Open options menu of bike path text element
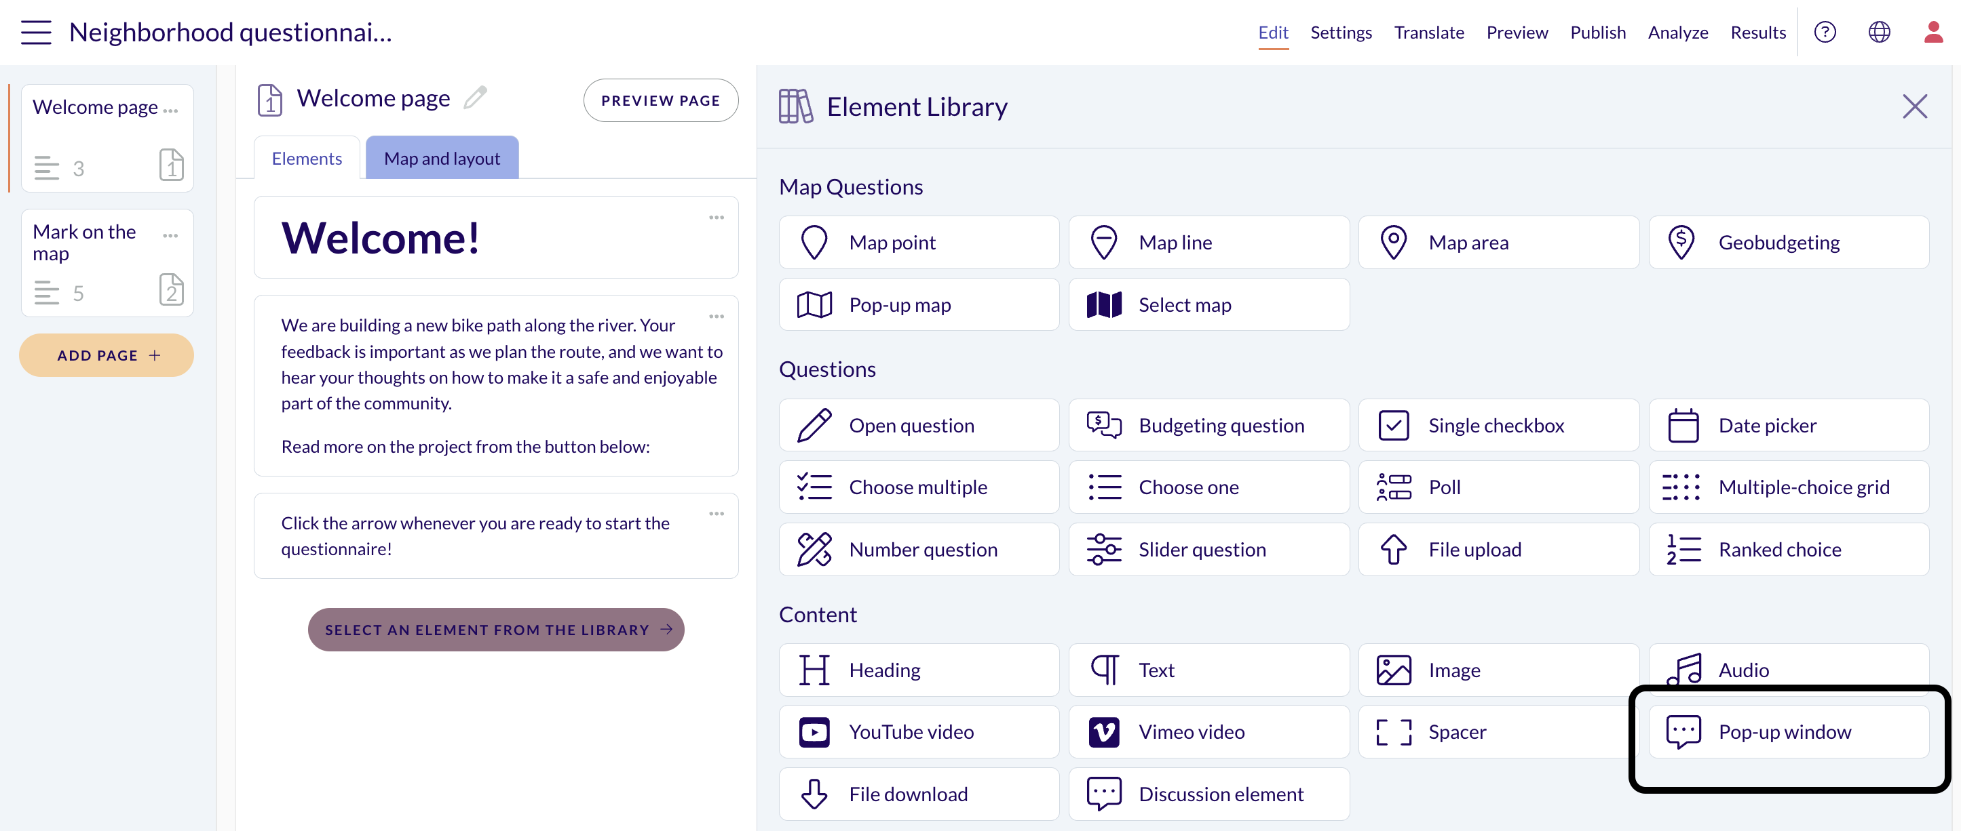Image resolution: width=1961 pixels, height=831 pixels. (717, 317)
